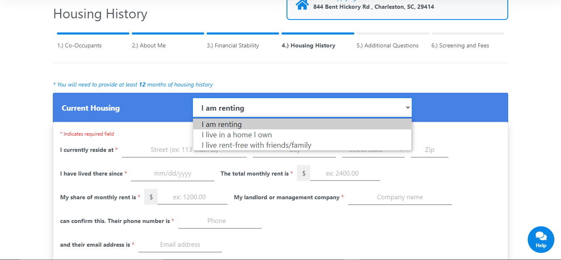Go to step 6.) Screening and Fees

(460, 45)
